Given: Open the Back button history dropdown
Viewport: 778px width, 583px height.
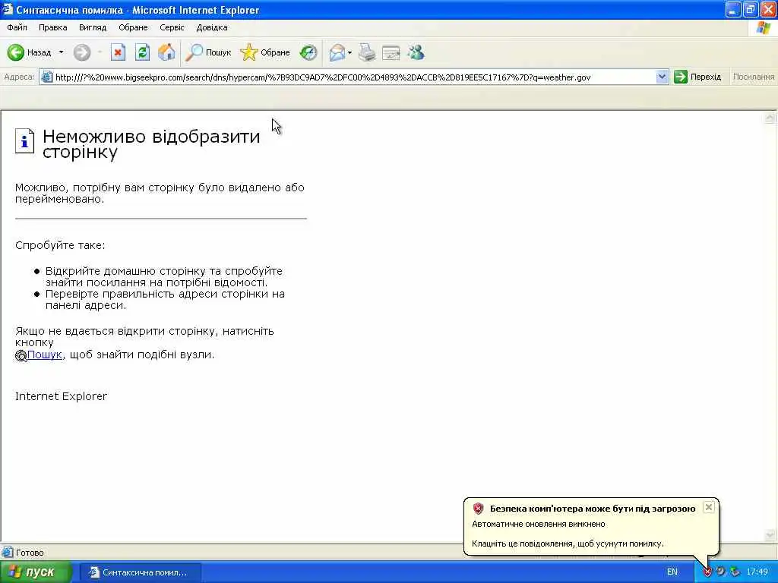Looking at the screenshot, I should pyautogui.click(x=61, y=52).
